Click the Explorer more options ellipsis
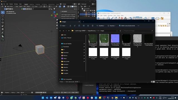 point(139,26)
